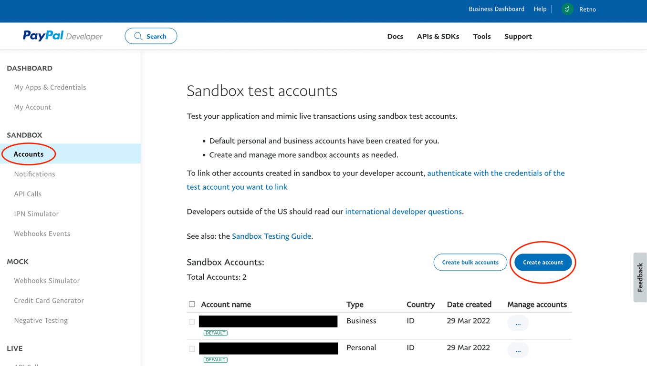Image resolution: width=647 pixels, height=366 pixels.
Task: Click the PayPal Developer logo
Action: (63, 36)
